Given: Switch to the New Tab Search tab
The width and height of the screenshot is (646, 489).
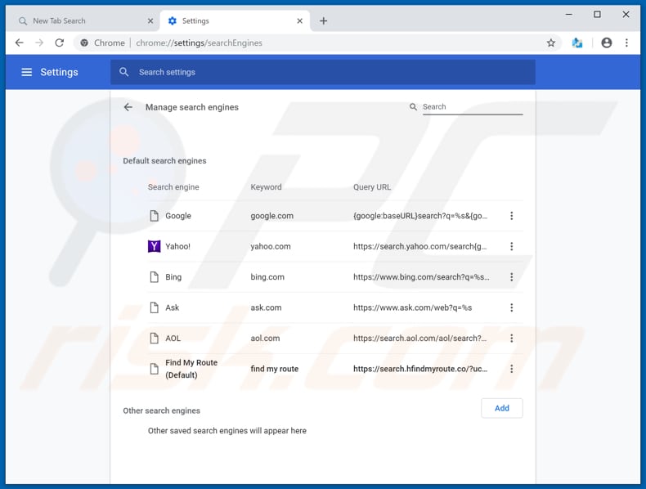Looking at the screenshot, I should 83,21.
